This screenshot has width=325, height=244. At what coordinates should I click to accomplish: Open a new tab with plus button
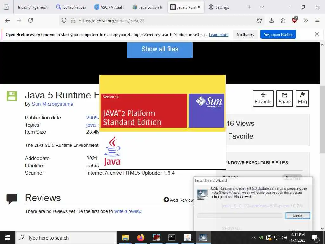pos(249,7)
